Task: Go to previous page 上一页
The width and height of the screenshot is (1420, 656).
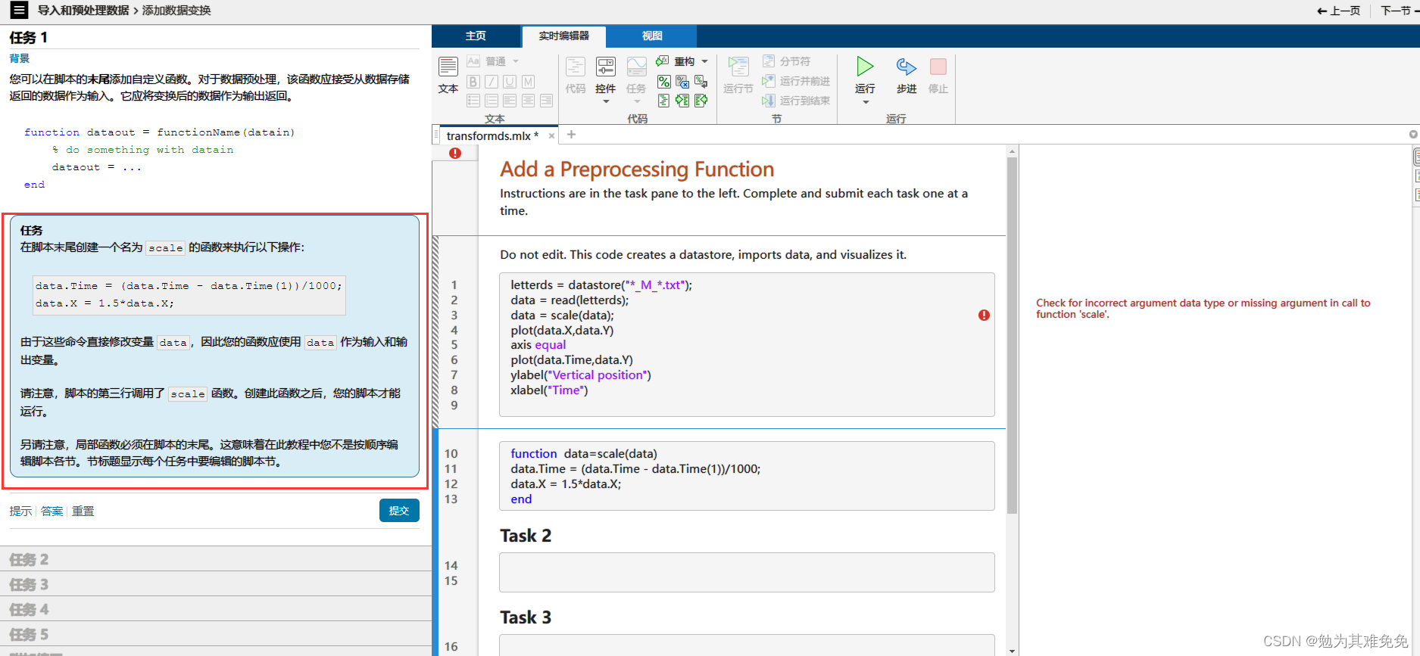Action: (x=1339, y=11)
